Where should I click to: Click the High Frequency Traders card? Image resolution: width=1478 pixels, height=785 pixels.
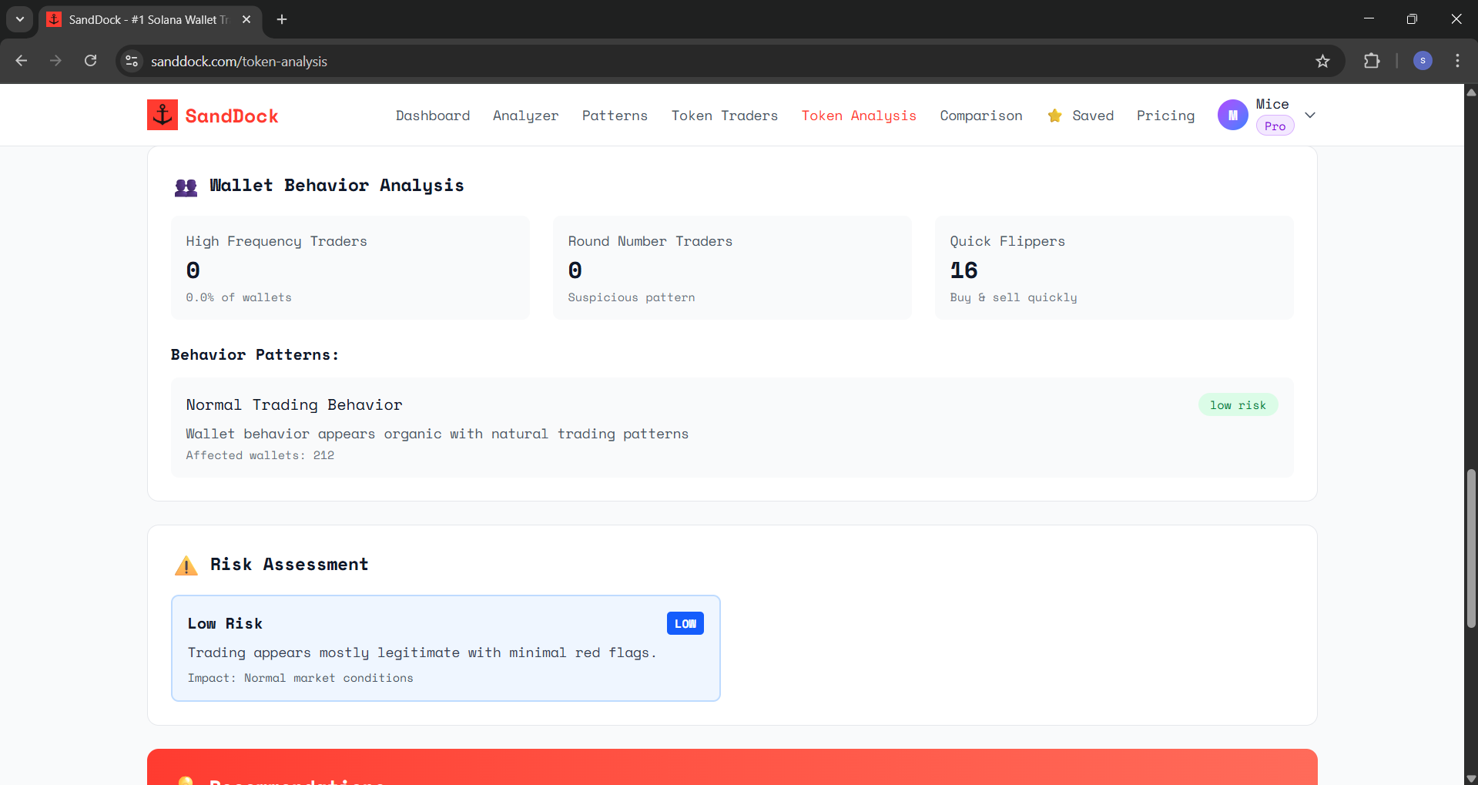coord(350,267)
